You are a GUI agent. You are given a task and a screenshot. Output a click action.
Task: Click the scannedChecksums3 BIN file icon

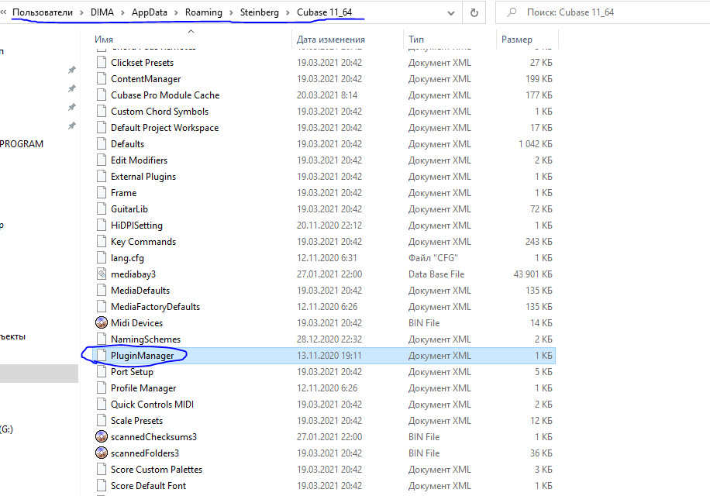click(102, 437)
